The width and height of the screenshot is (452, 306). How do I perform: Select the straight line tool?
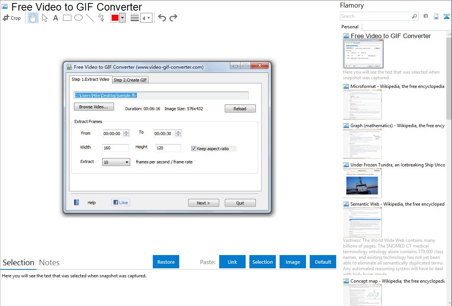tap(90, 18)
